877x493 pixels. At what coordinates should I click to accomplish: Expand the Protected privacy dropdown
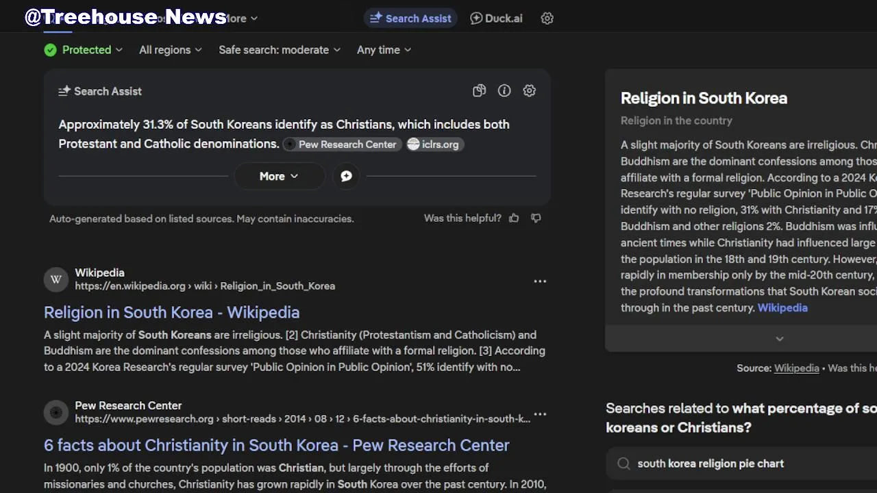tap(84, 50)
